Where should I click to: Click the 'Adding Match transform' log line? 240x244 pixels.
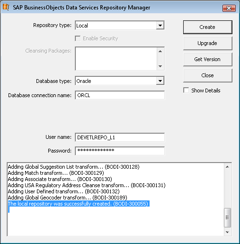pos(56,173)
